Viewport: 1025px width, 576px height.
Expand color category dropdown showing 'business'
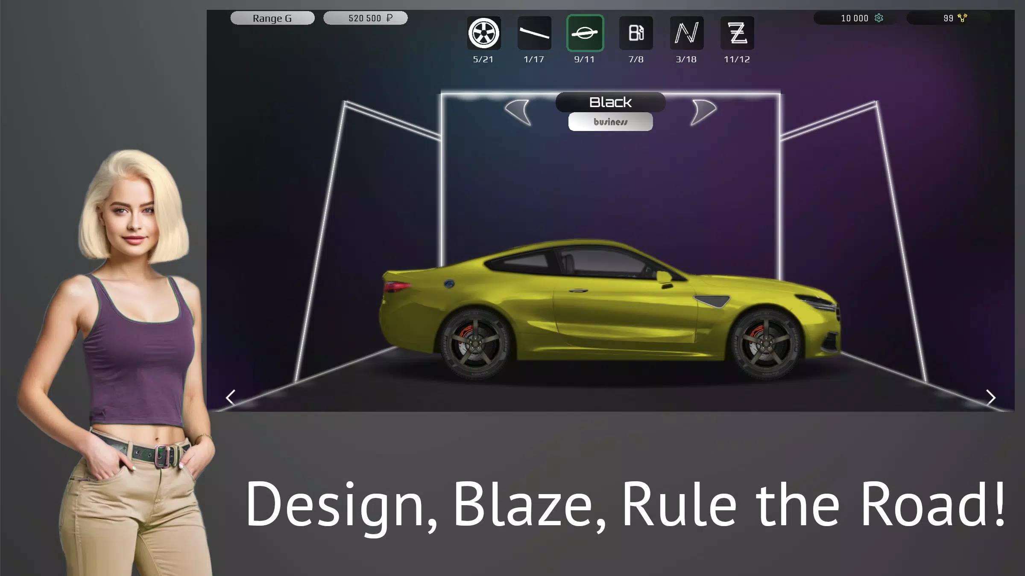(x=609, y=122)
